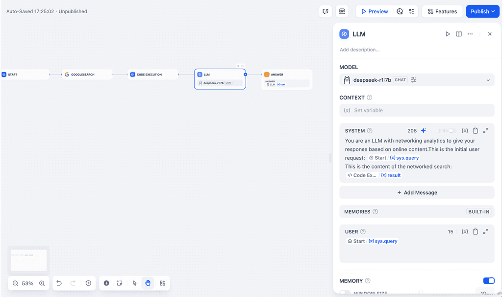Viewport: 502px width, 297px height.
Task: Switch to pointer selection mode
Action: [134, 283]
